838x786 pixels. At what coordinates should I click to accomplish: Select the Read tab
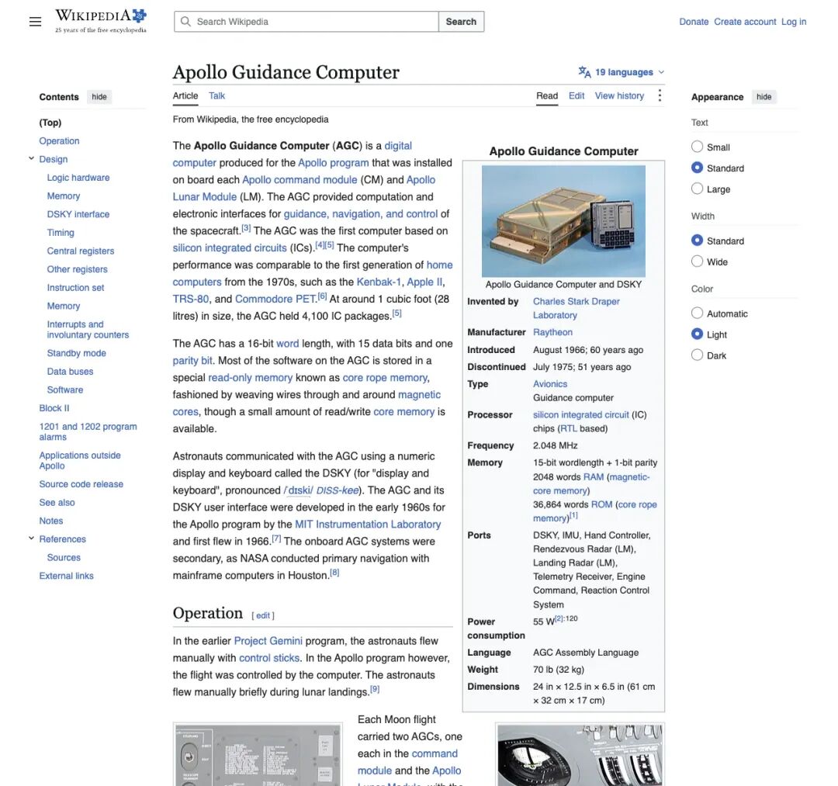547,95
